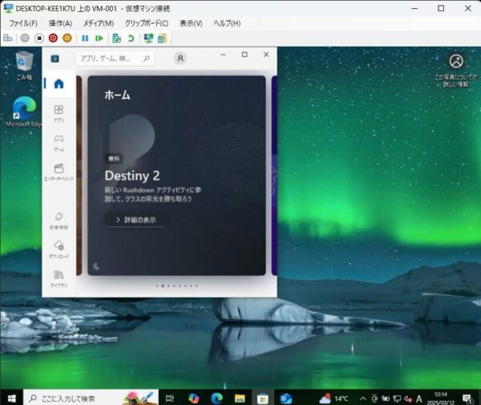This screenshot has height=405, width=481.
Task: Open ライブラリ in the Store sidebar
Action: pos(59,278)
